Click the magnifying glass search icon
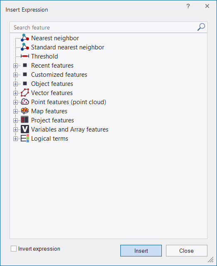This screenshot has height=266, width=217. [x=201, y=27]
